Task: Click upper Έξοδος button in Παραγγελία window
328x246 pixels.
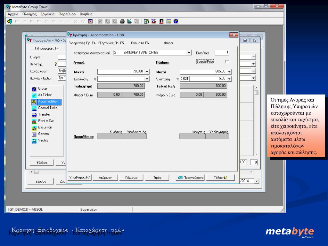Action: coord(42,162)
